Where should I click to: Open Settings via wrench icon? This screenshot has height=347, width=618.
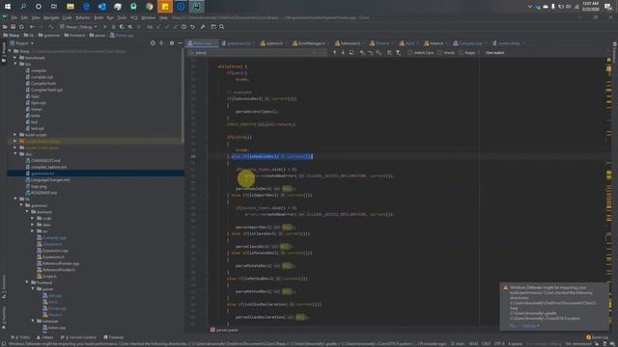[203, 27]
